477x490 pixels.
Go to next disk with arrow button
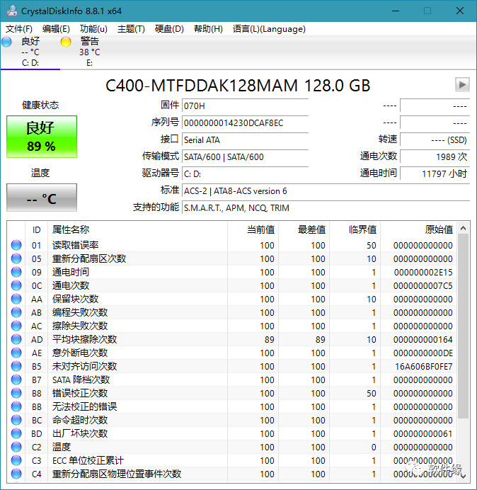(x=462, y=85)
